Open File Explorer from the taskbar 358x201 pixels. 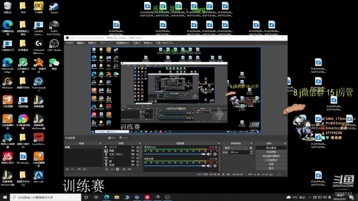click(x=117, y=197)
